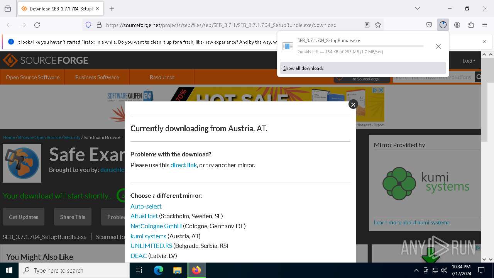The image size is (494, 278).
Task: Click the padlock site security icon
Action: coord(99,25)
